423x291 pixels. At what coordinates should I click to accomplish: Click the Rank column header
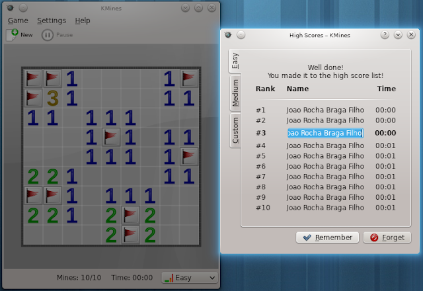[x=266, y=89]
